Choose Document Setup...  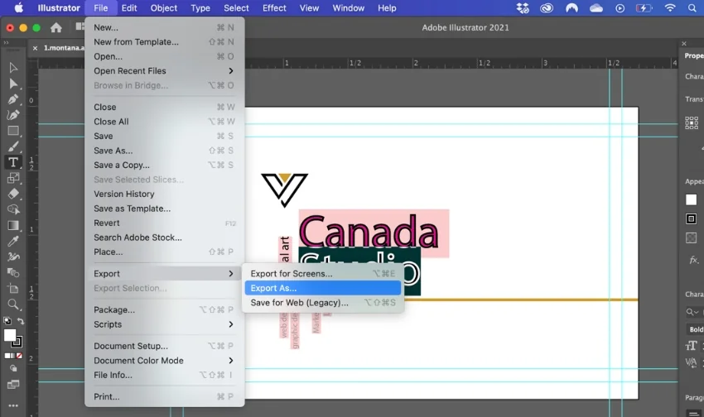coord(164,346)
